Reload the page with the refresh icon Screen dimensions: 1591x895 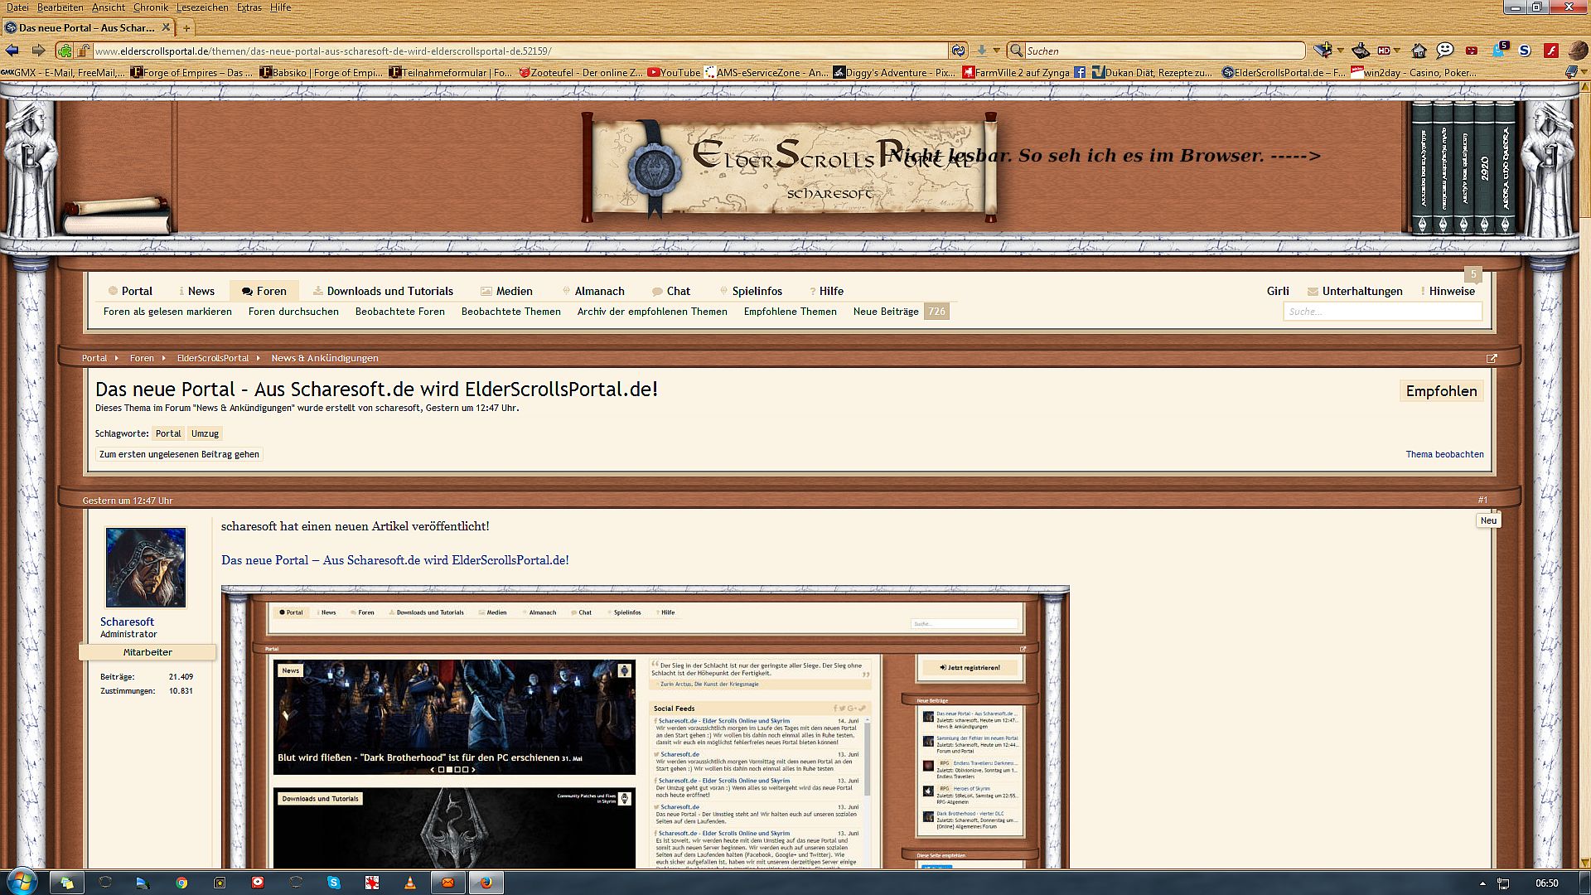958,51
